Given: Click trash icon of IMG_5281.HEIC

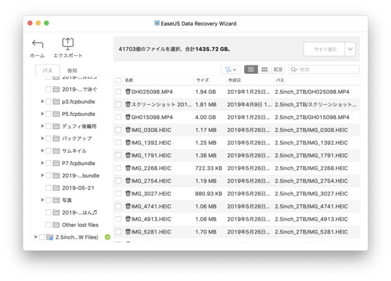Looking at the screenshot, I should point(128,231).
